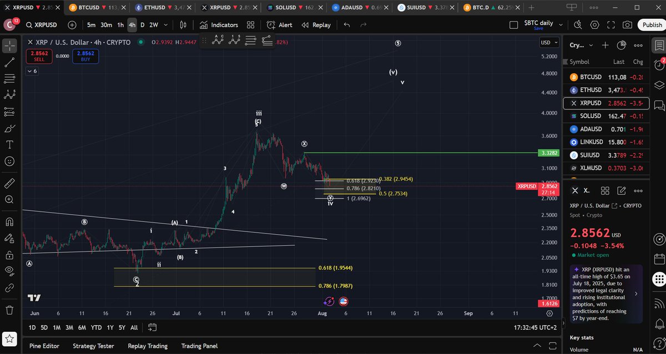Click the Indicators button
The height and width of the screenshot is (354, 666).
coord(219,25)
